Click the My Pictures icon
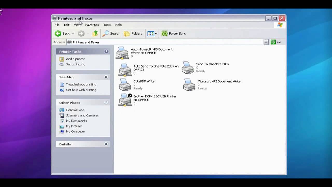This screenshot has height=187, width=332. coord(62,126)
